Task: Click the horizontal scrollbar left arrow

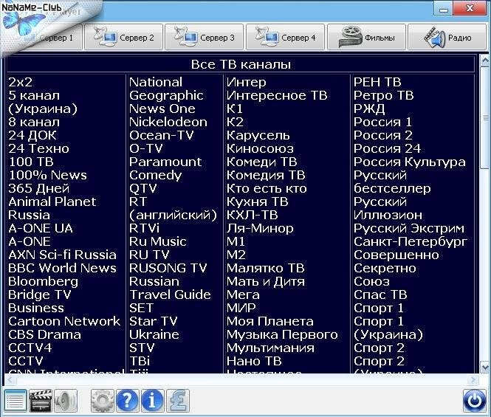Action: point(10,380)
